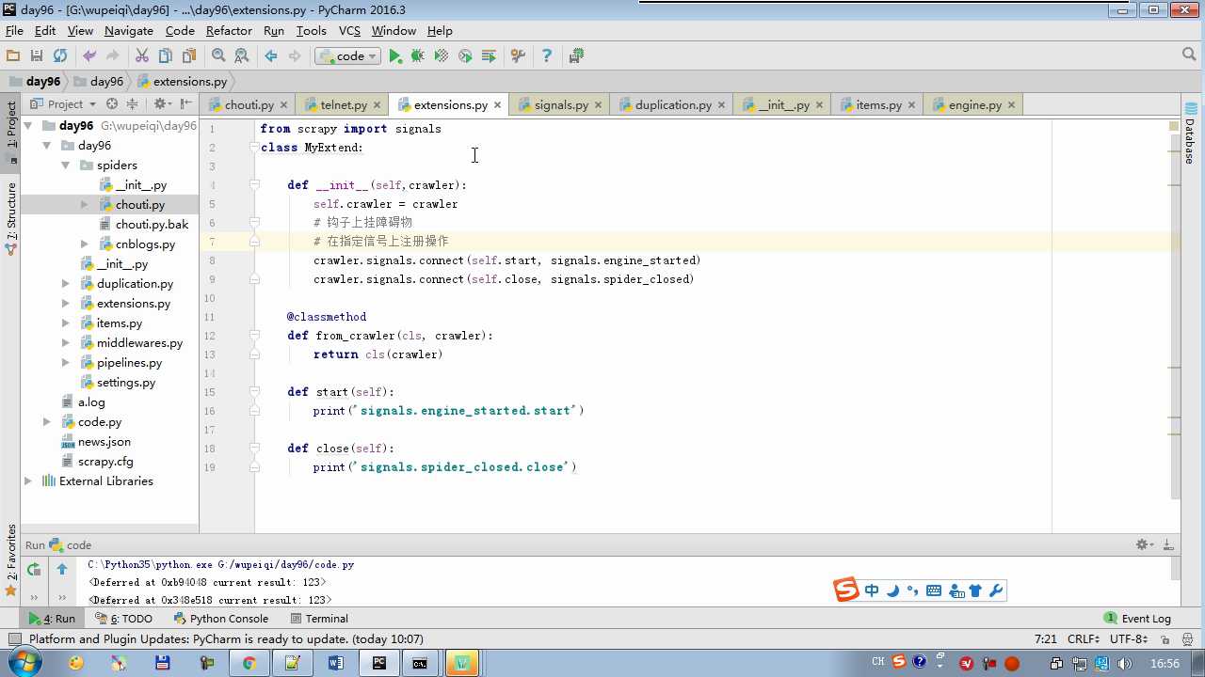
Task: Click the Open folder toolbar icon
Action: point(13,56)
